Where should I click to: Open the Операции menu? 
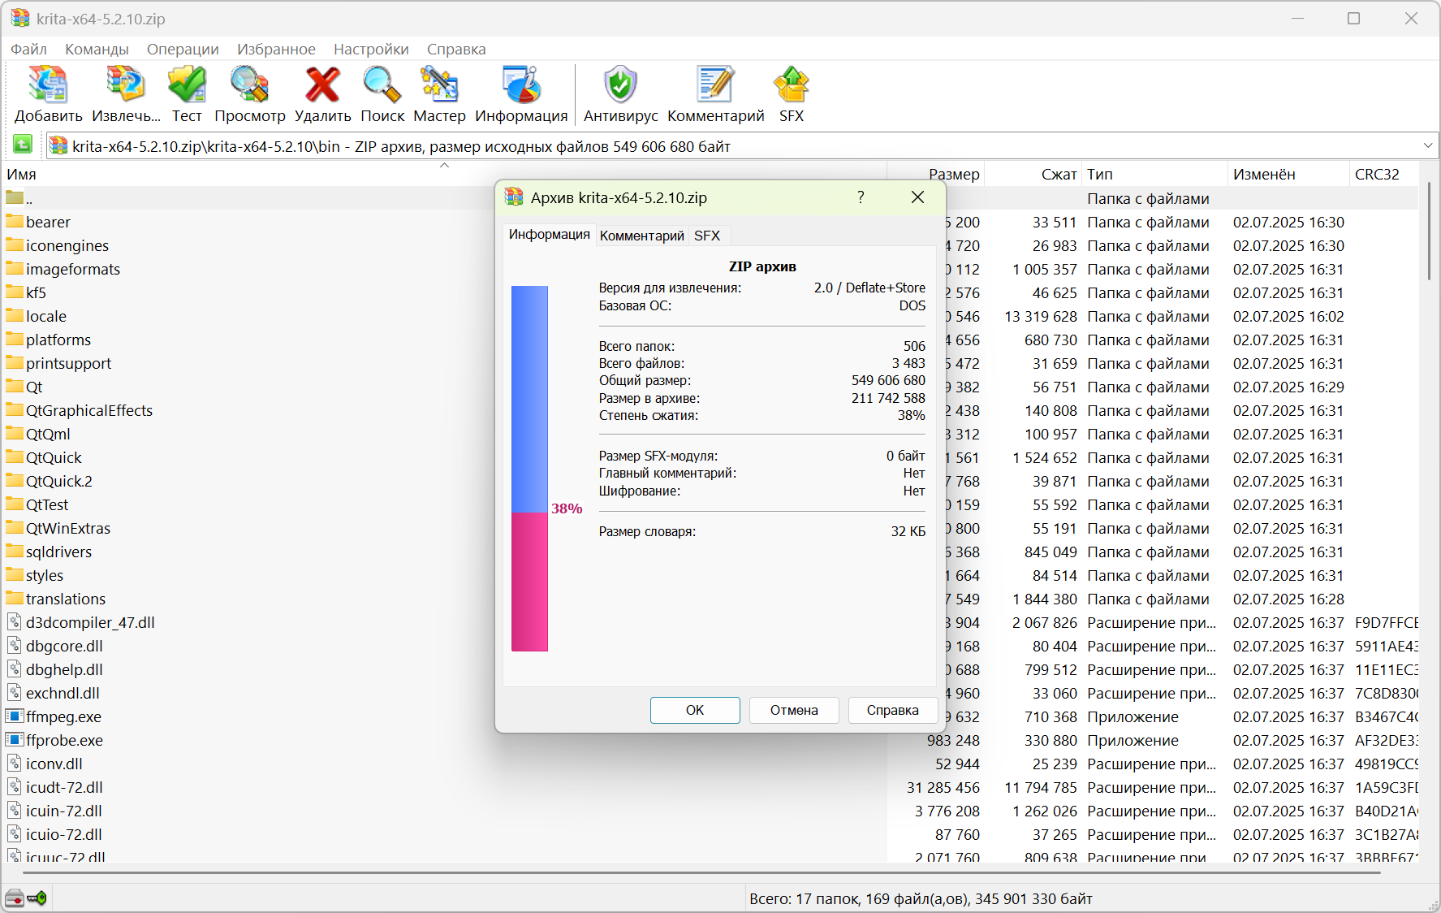pos(183,49)
